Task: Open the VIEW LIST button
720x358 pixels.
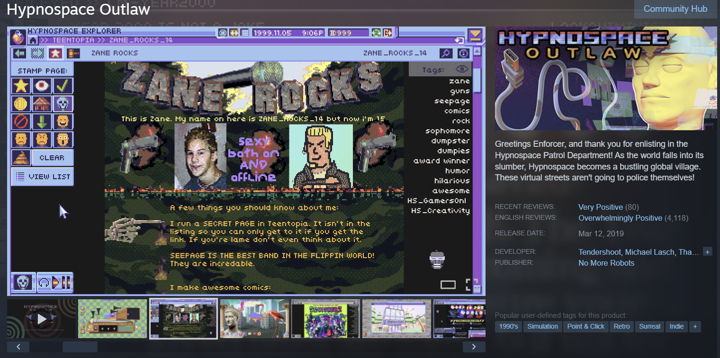Action: [x=43, y=177]
